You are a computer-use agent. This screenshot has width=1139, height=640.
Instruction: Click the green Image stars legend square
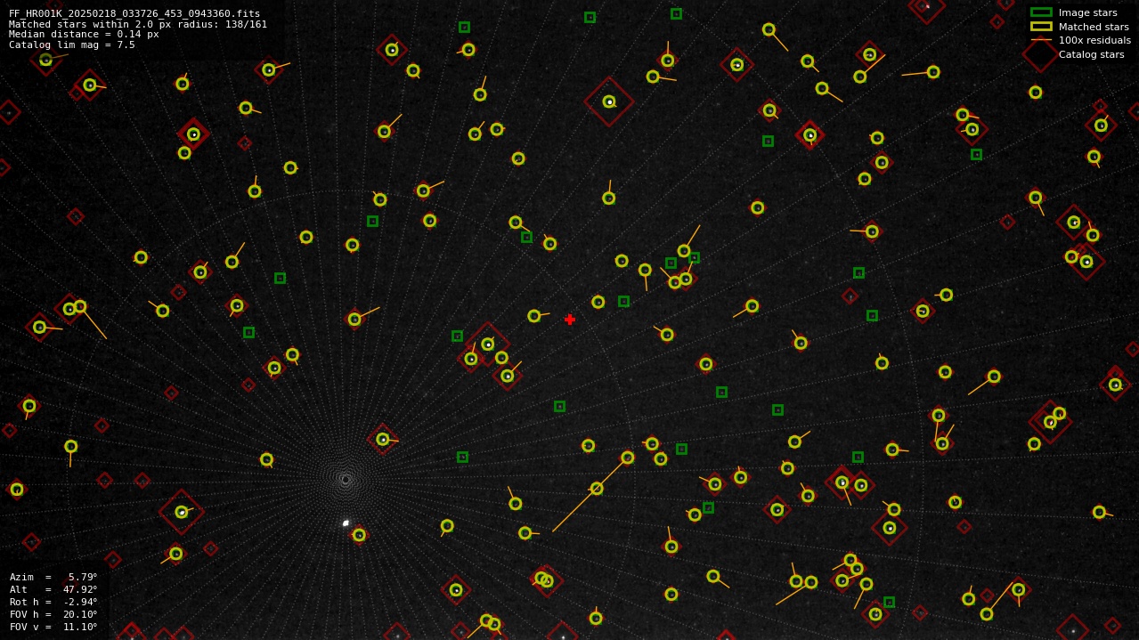tap(1041, 12)
